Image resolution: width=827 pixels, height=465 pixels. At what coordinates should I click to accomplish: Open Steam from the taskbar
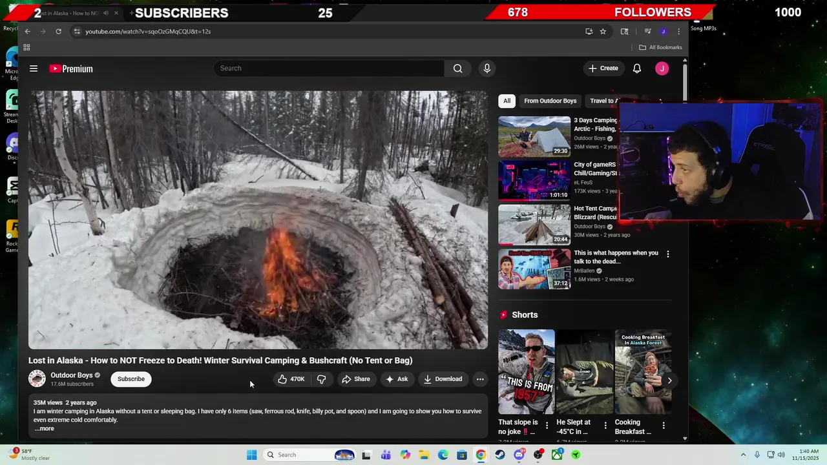click(500, 455)
